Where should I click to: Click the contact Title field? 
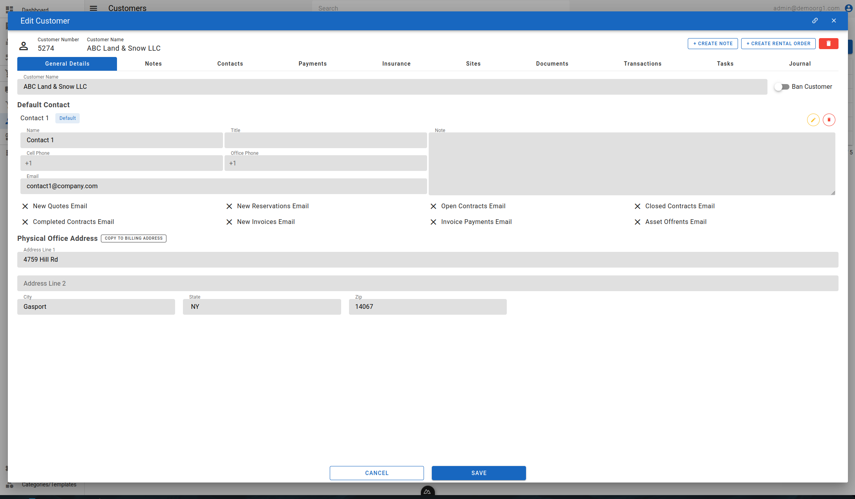pos(326,140)
